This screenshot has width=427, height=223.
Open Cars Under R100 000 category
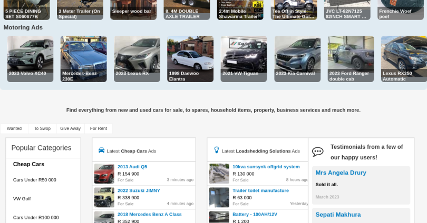tap(36, 218)
